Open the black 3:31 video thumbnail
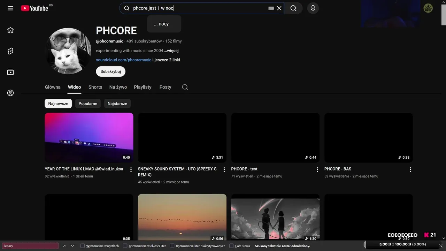The image size is (446, 251). [182, 138]
